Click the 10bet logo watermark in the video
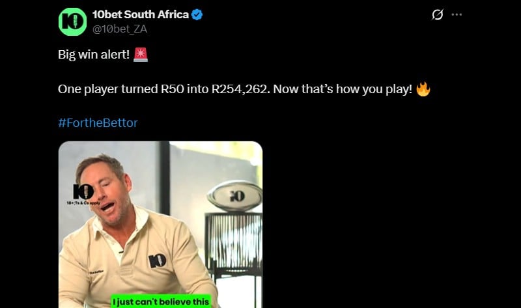Screen dimensions: 521x308 [84, 191]
